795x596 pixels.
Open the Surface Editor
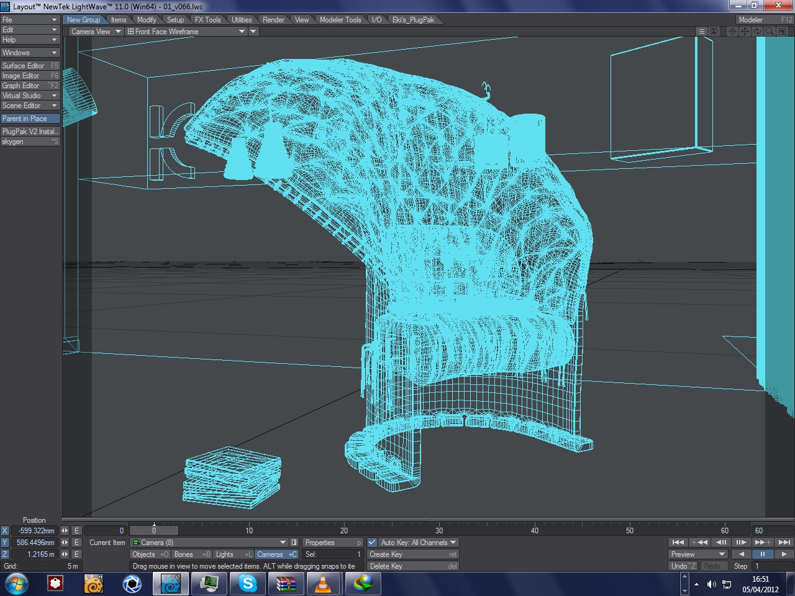[x=30, y=66]
